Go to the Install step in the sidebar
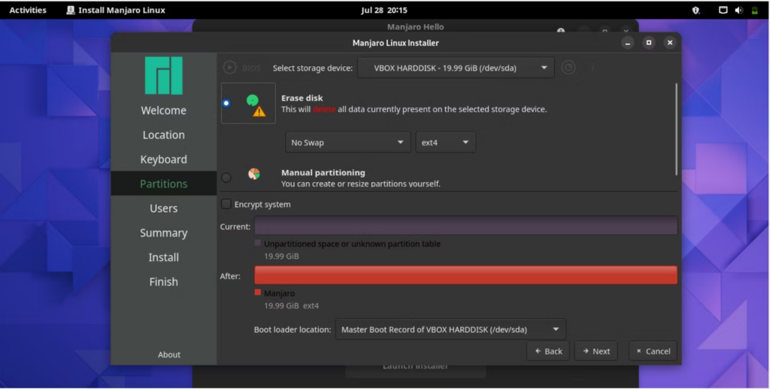 (x=163, y=257)
